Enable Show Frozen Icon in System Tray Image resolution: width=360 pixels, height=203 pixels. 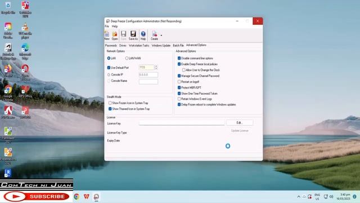(x=110, y=103)
